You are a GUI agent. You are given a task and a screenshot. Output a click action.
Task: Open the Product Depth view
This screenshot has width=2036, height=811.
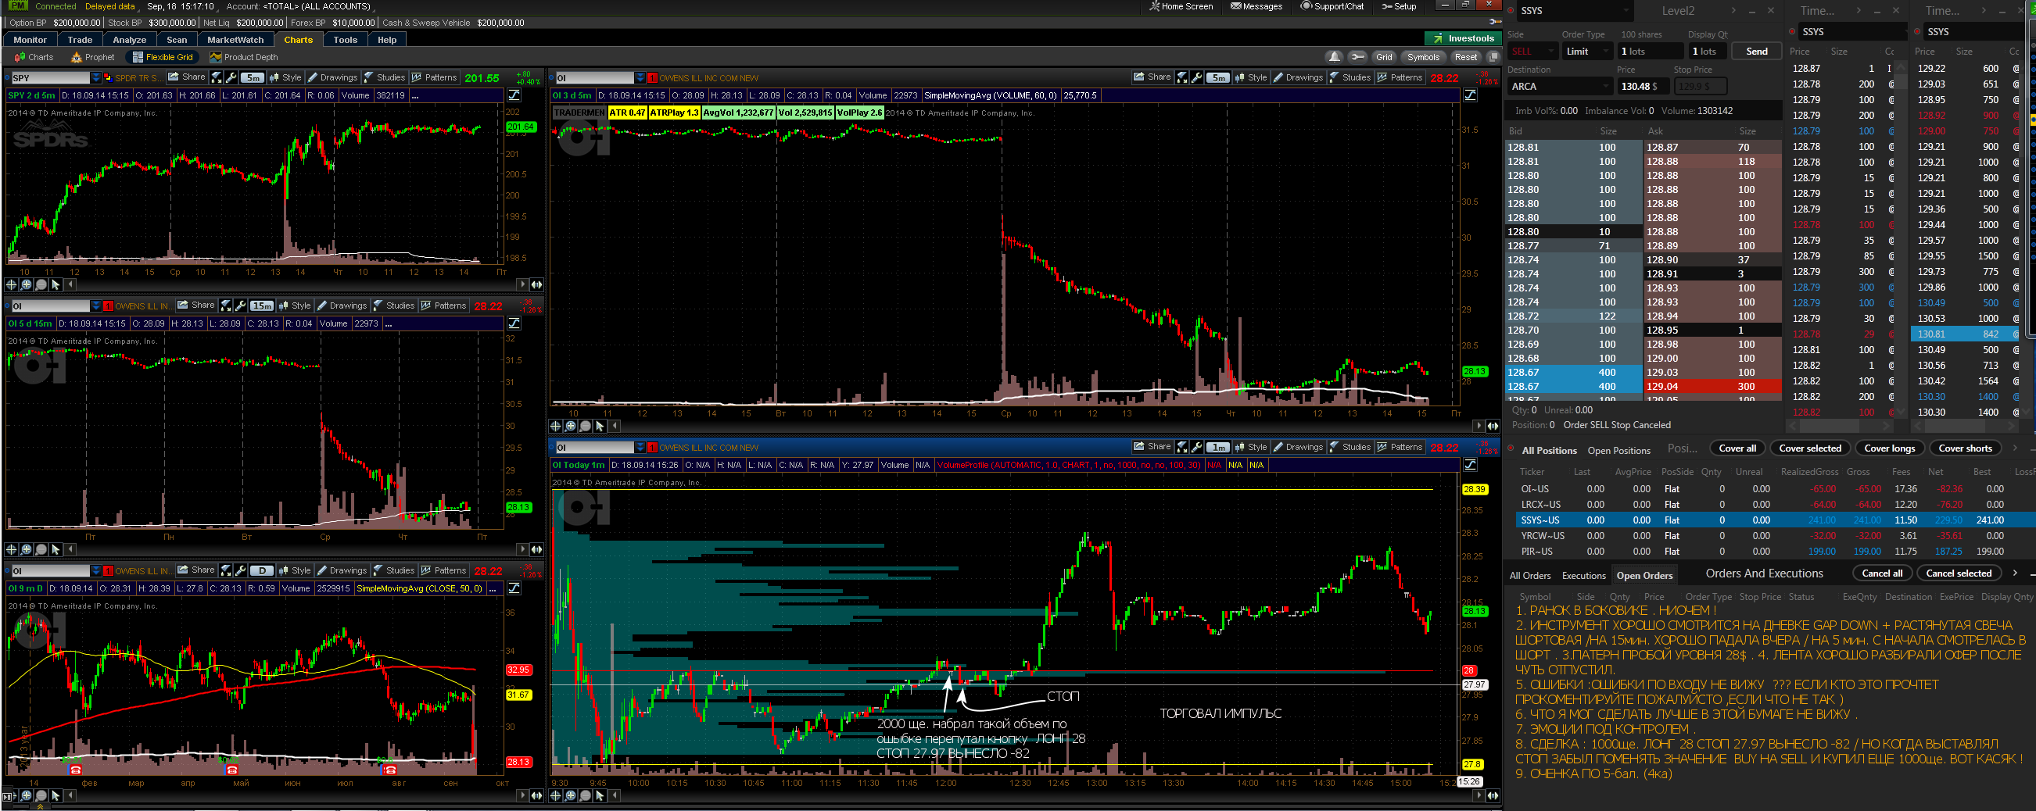(x=243, y=57)
